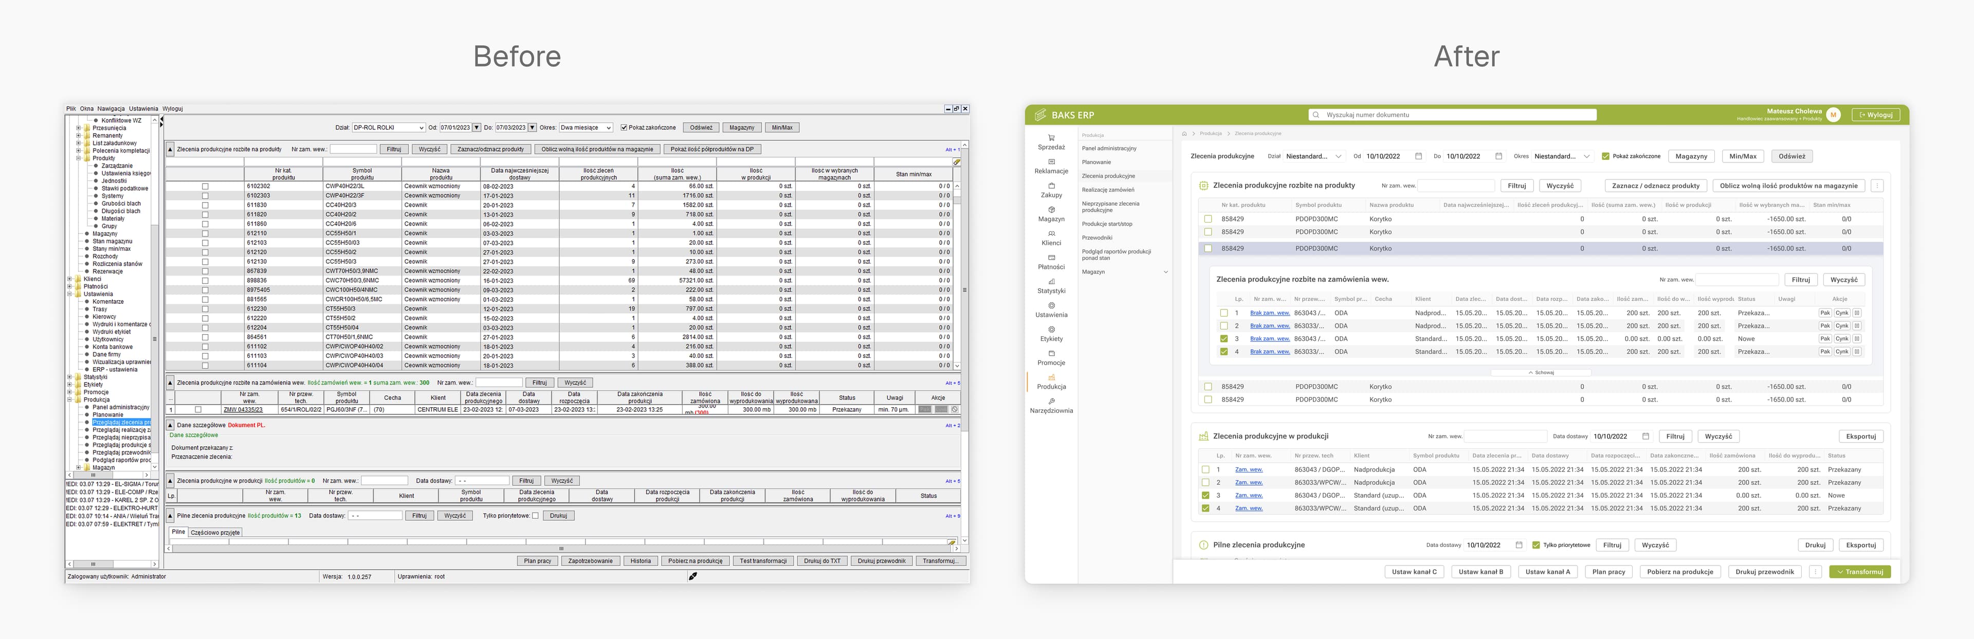Open Klienci people icon in After sidebar
Screen dimensions: 1974x639
pos(1051,234)
